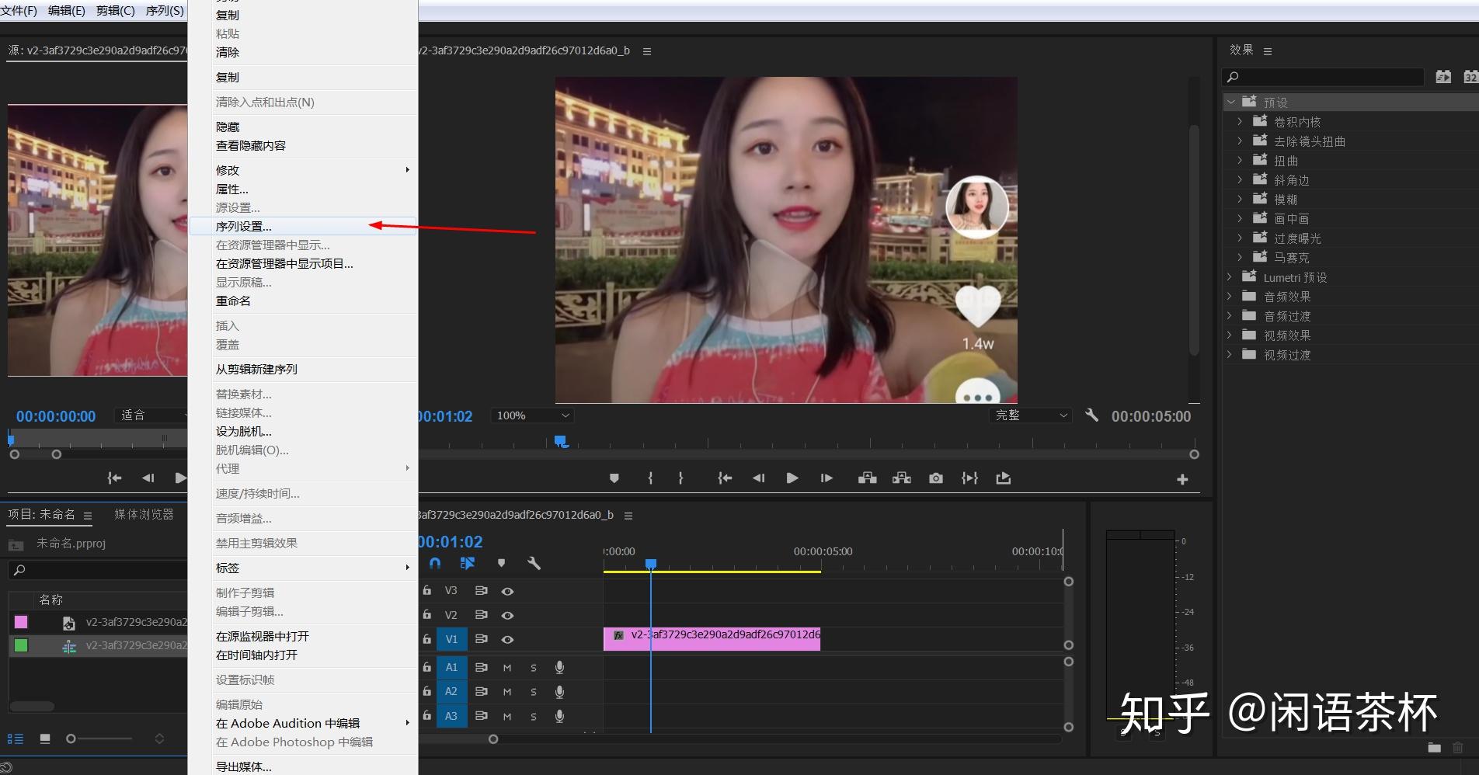Choose 序列设置... from the context menu
The width and height of the screenshot is (1479, 775).
(x=244, y=226)
